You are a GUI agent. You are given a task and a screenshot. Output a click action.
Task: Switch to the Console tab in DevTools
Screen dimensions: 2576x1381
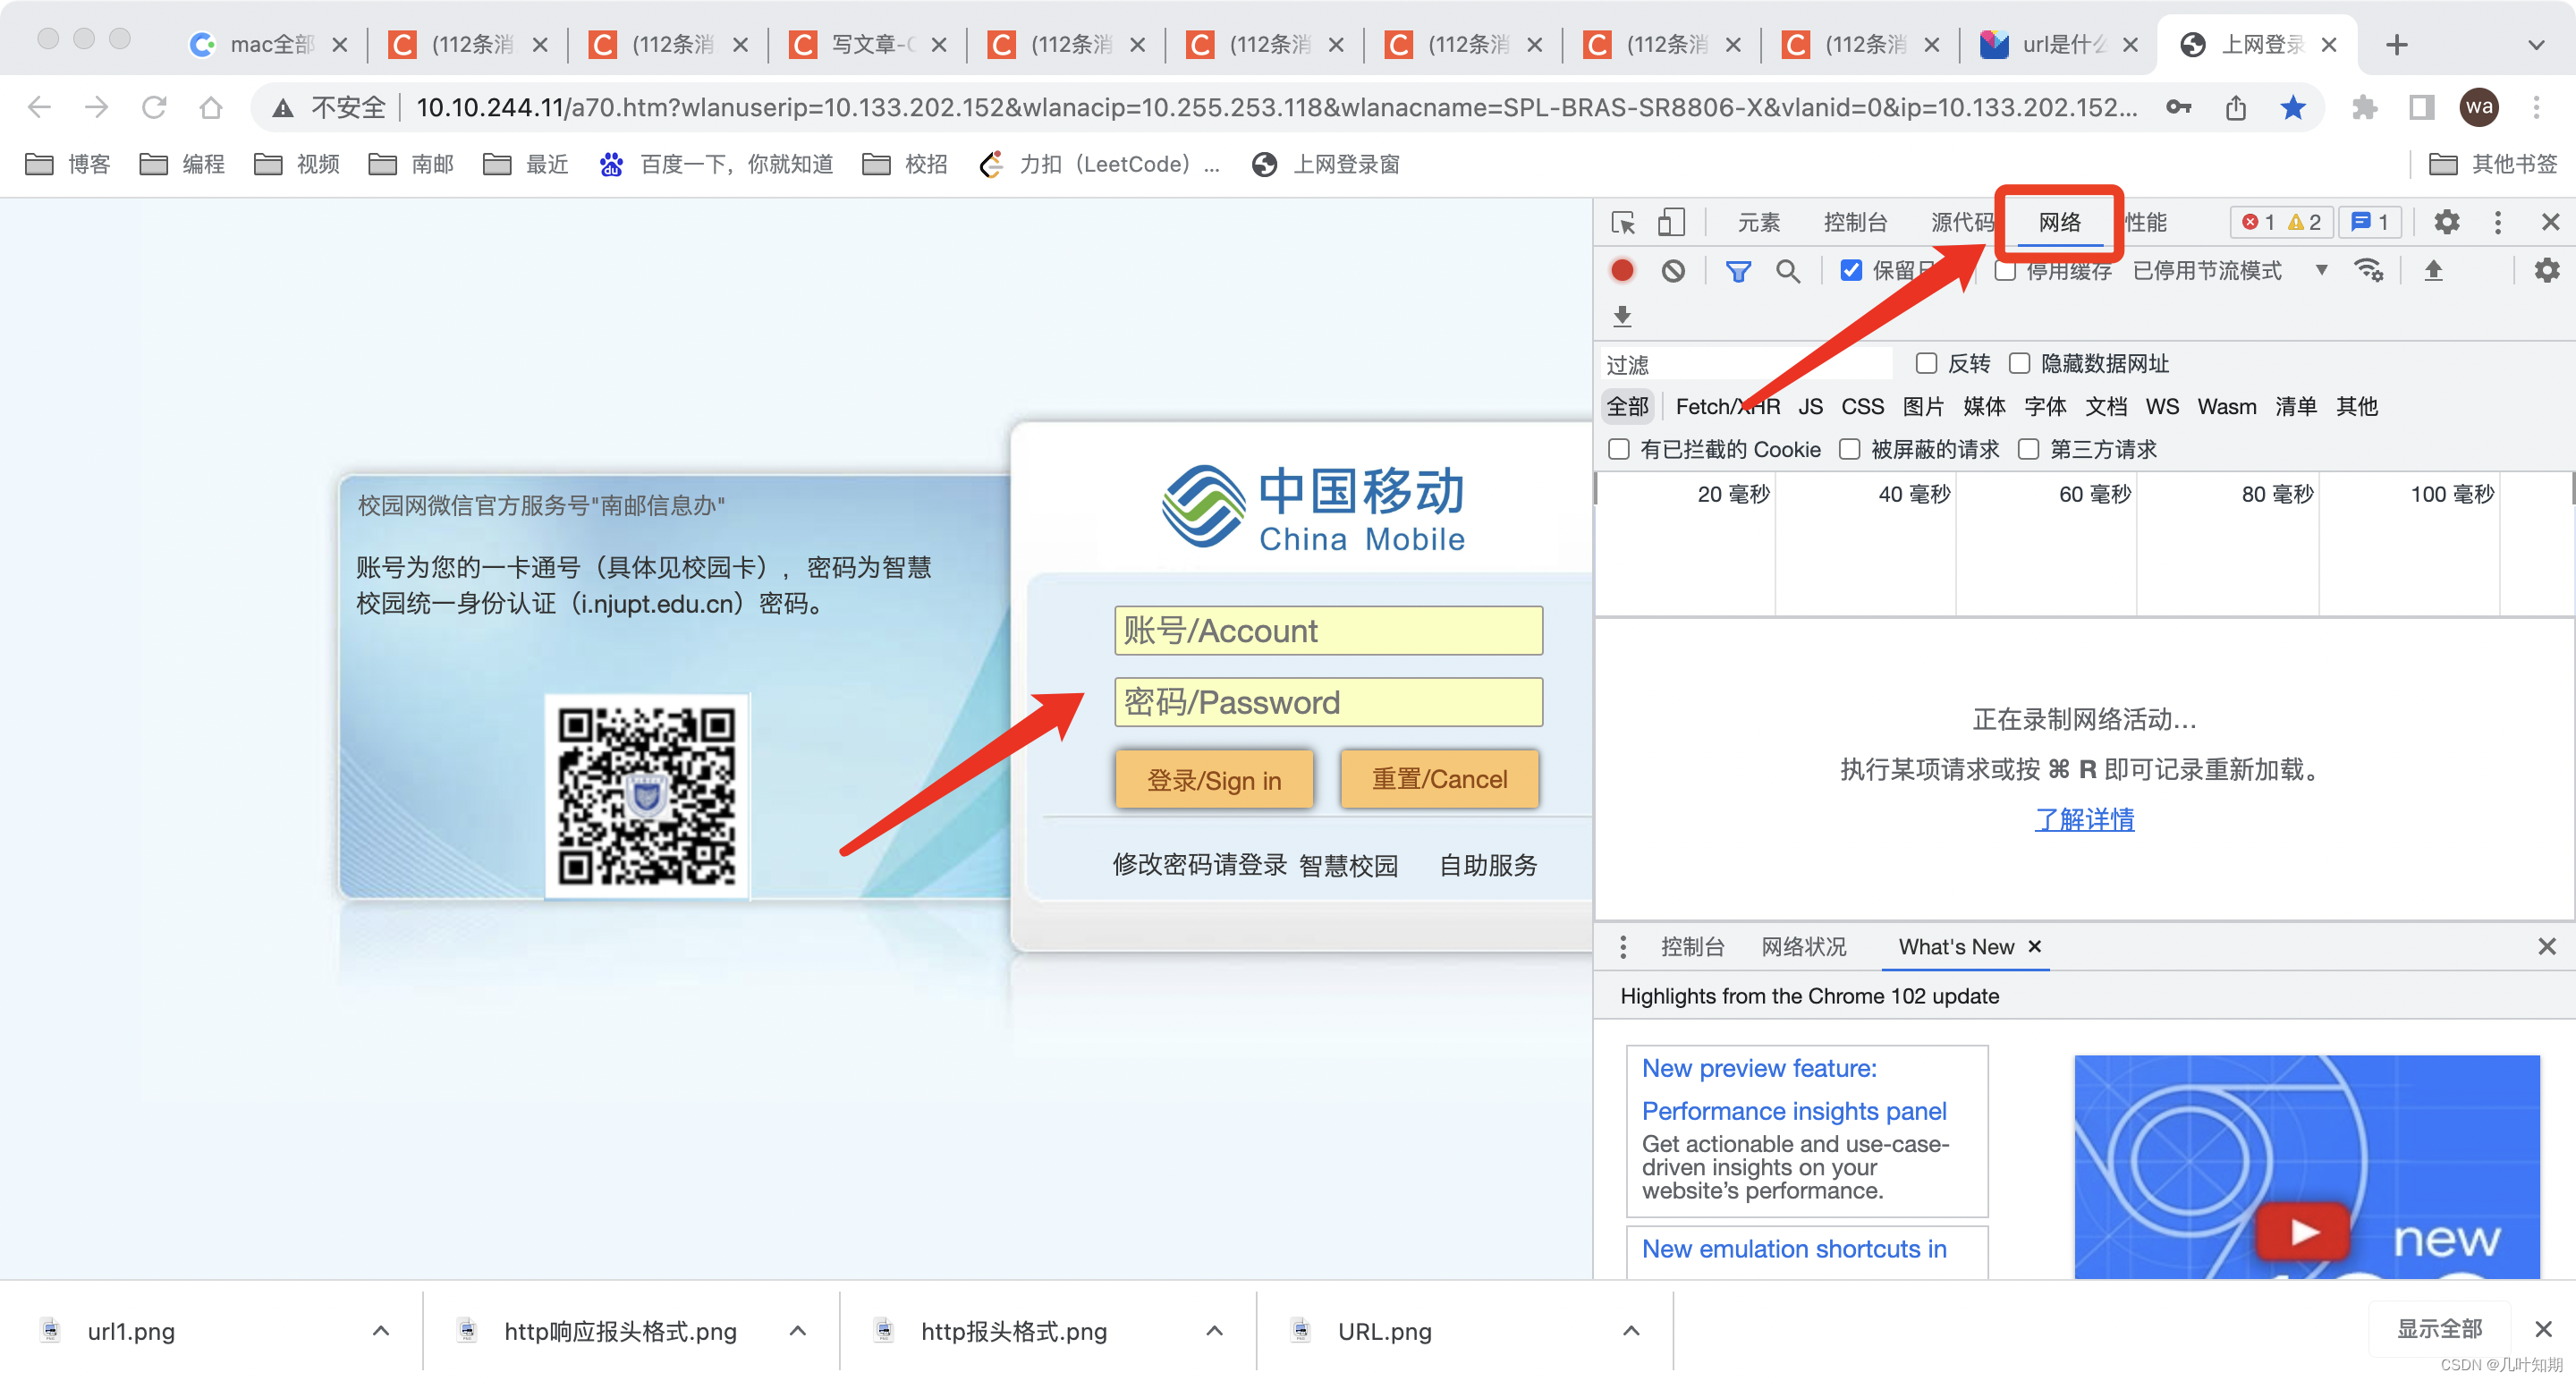1855,222
